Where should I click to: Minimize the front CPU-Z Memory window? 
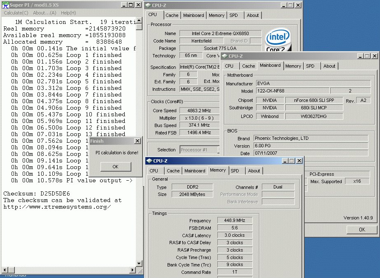pos(285,161)
